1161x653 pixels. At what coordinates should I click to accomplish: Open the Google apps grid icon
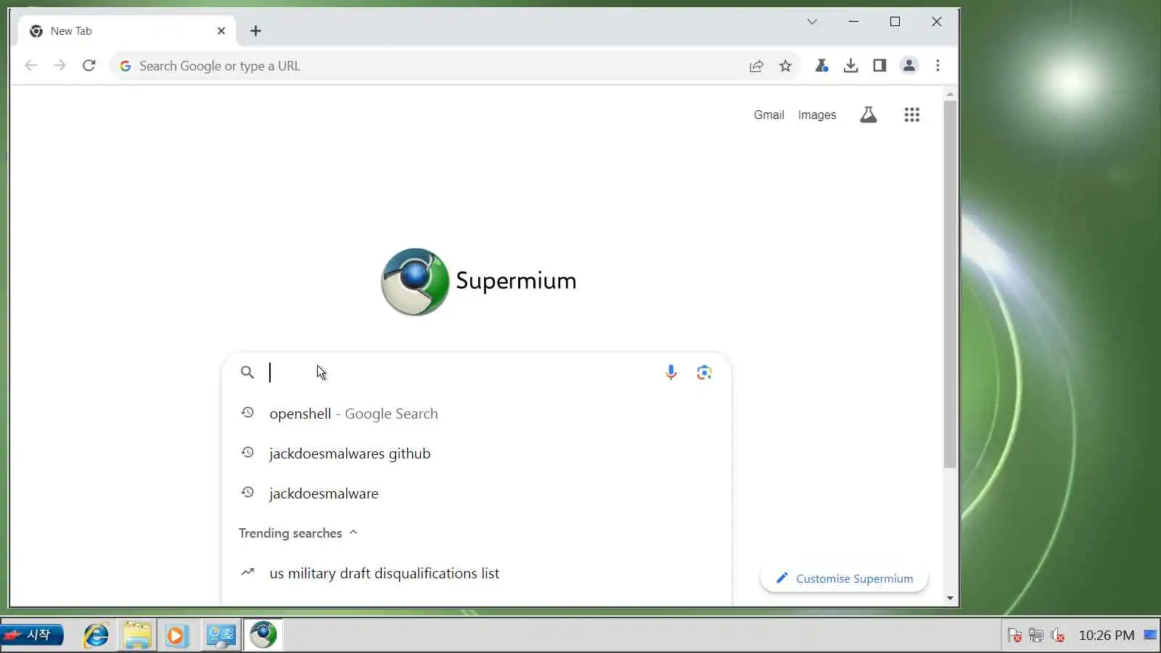[x=912, y=115]
